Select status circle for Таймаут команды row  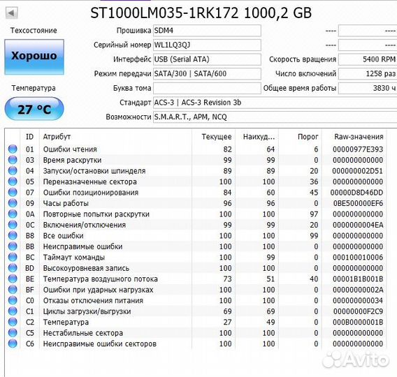[x=13, y=257]
